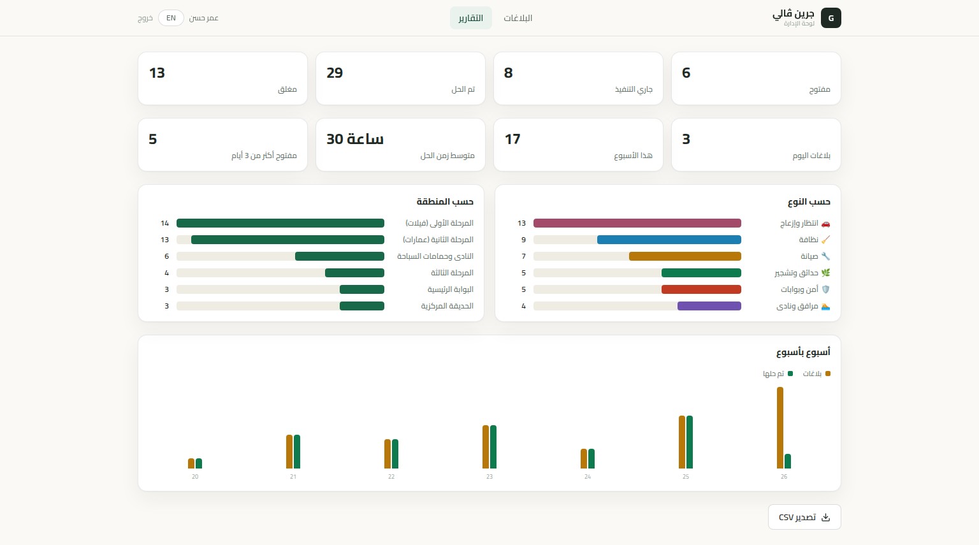Click the short green bar for week 26
The image size is (979, 545).
pos(788,461)
